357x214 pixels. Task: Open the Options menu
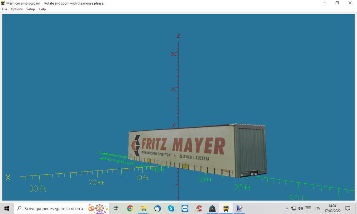click(x=17, y=9)
